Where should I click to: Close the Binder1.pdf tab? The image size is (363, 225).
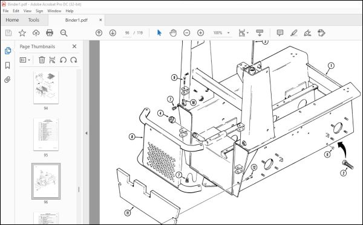(100, 20)
